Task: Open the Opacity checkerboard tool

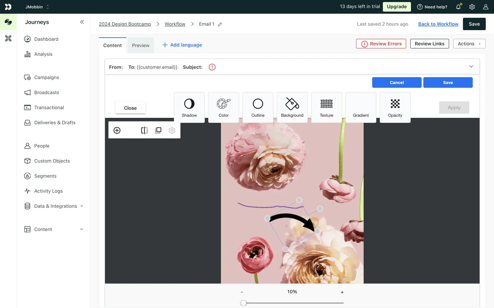Action: 395,107
